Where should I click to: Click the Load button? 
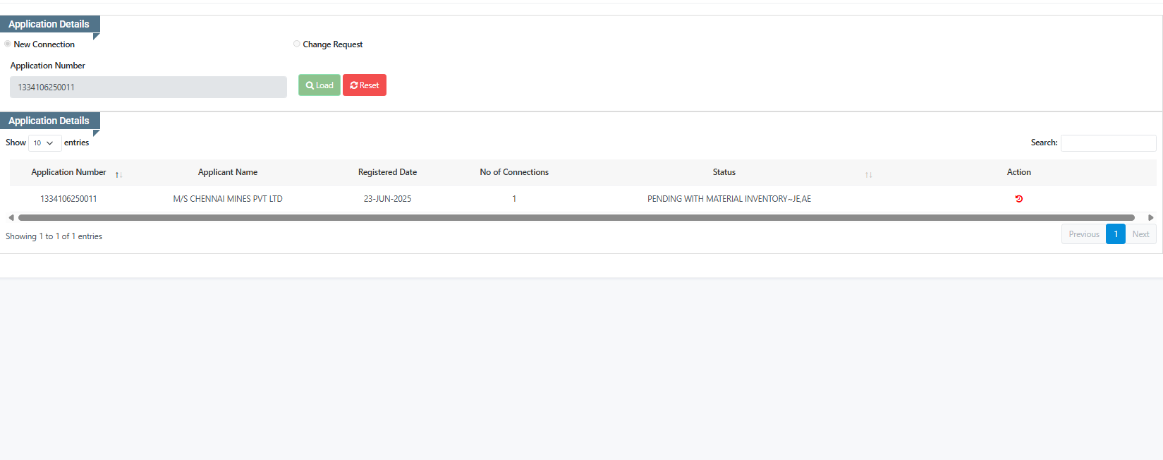319,85
